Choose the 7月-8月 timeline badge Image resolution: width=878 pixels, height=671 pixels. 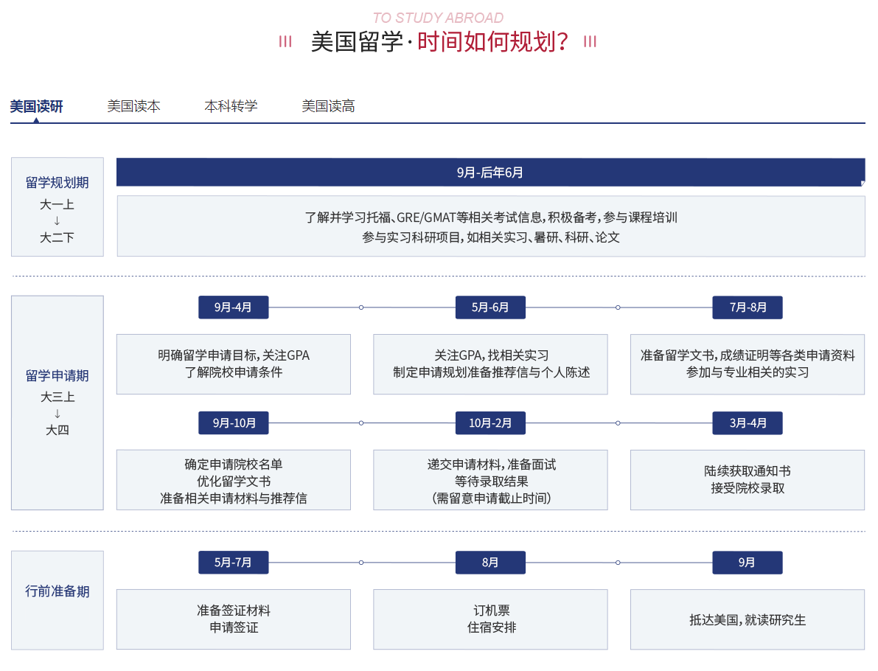[x=747, y=307]
